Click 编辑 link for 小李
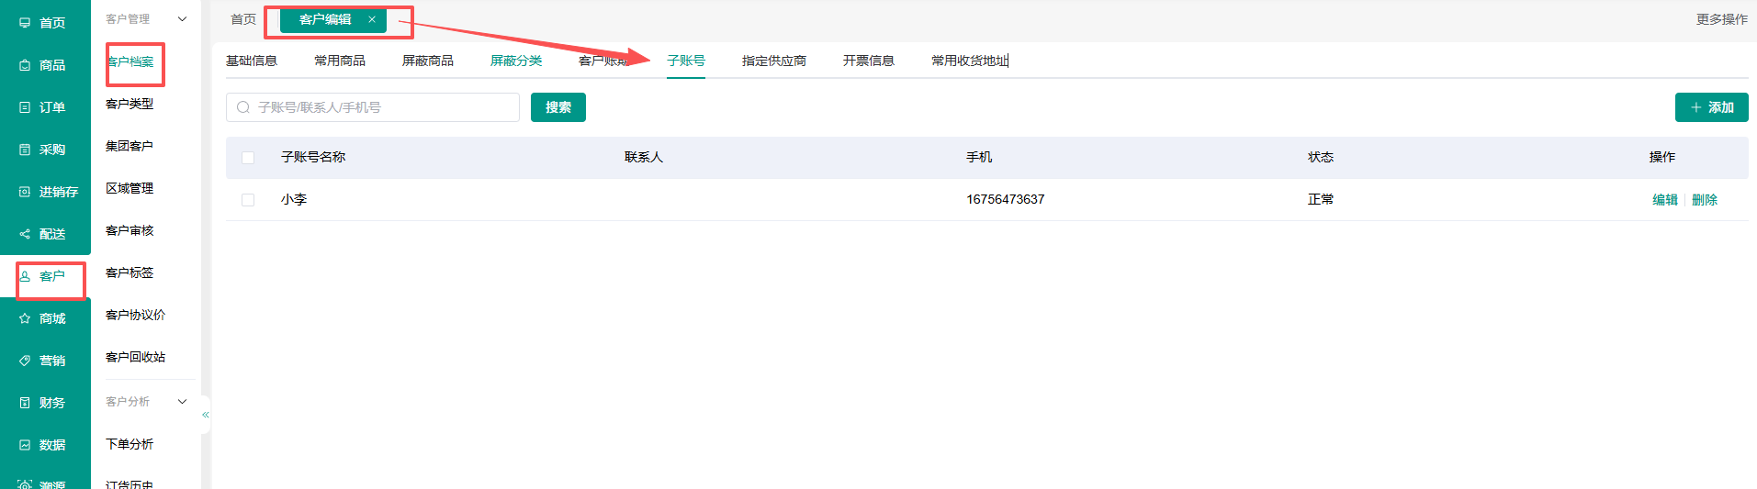This screenshot has height=489, width=1757. pos(1665,200)
